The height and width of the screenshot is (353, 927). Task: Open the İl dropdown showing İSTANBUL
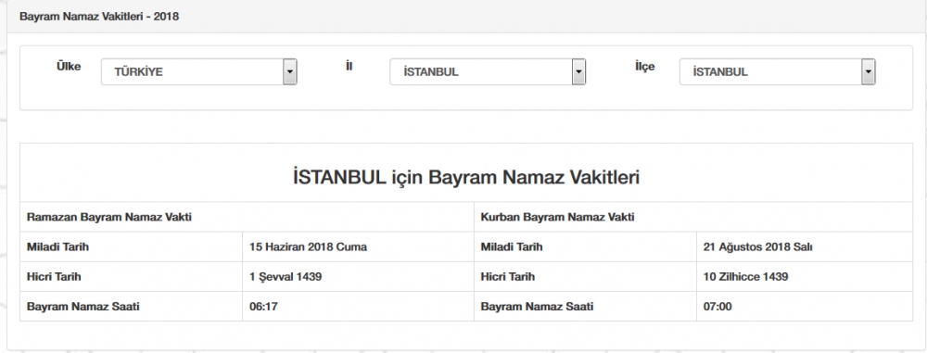click(488, 71)
